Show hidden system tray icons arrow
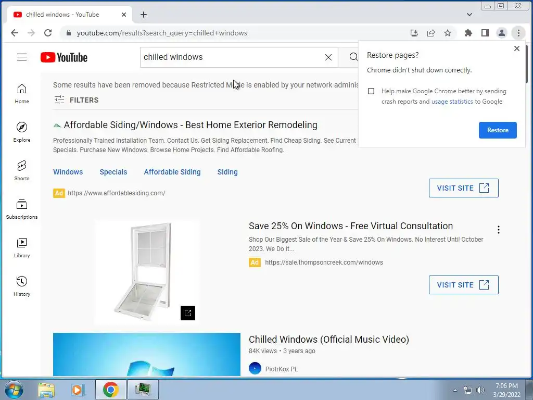This screenshot has width=533, height=400. pyautogui.click(x=455, y=390)
